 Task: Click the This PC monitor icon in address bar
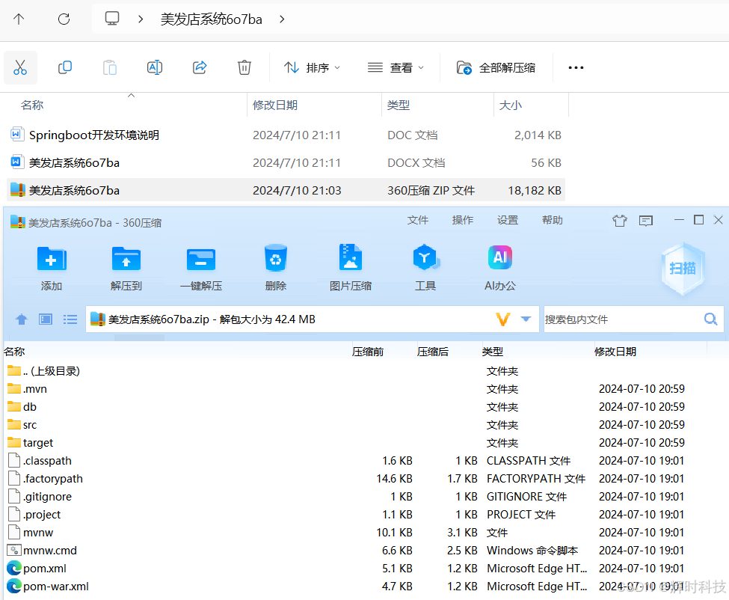point(112,19)
